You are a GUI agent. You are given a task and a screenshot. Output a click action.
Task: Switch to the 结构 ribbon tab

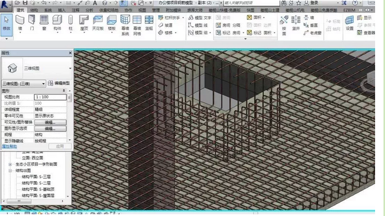(x=34, y=10)
